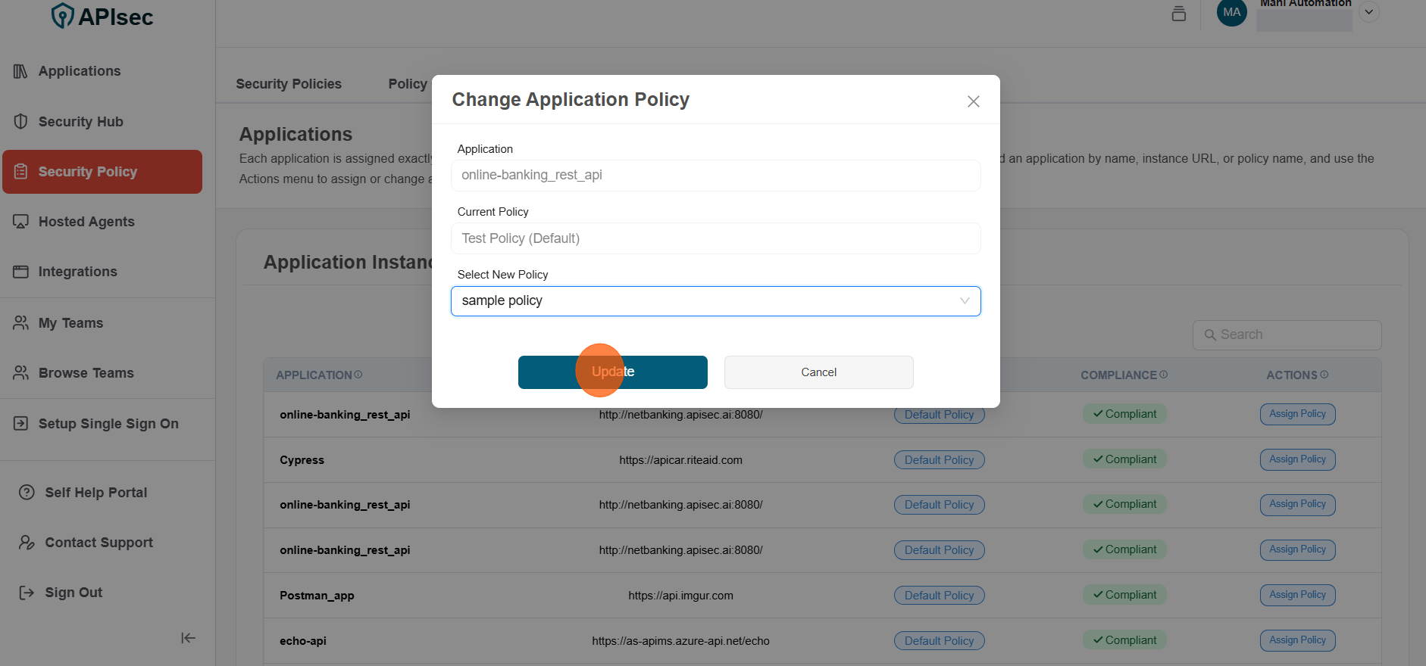Switch to the Security Policies tab

(289, 84)
